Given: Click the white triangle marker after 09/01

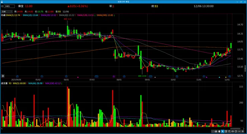Looking at the screenshot, I should tap(155, 77).
